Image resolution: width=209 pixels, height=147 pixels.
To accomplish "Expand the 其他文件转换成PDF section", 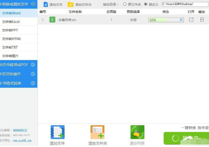I will coord(33,65).
